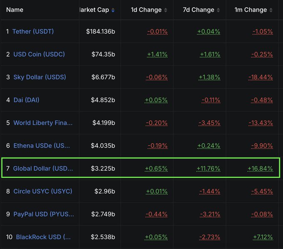This screenshot has width=283, height=249.
Task: Click Circle USYC 7d change -1.44%
Action: click(210, 192)
